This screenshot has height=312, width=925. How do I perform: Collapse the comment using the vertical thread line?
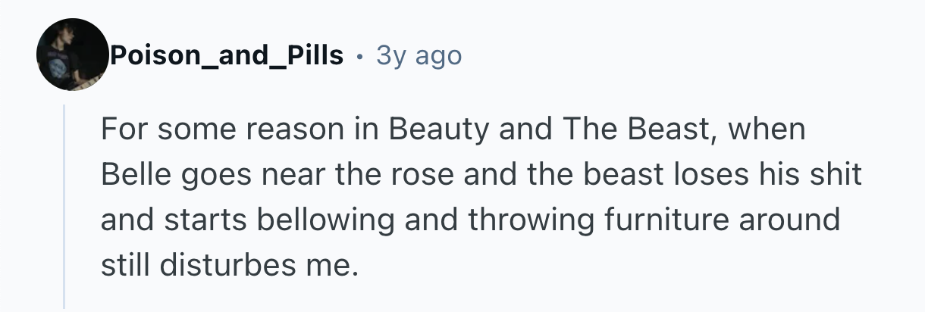pos(66,206)
